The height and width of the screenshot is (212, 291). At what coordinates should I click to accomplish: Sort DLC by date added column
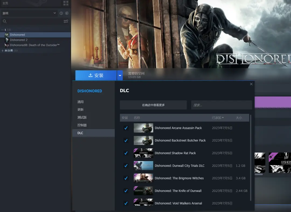218,118
